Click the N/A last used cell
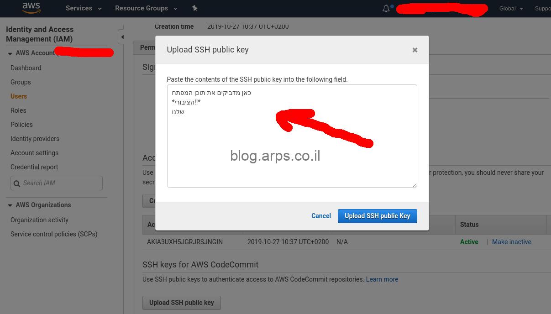 342,242
